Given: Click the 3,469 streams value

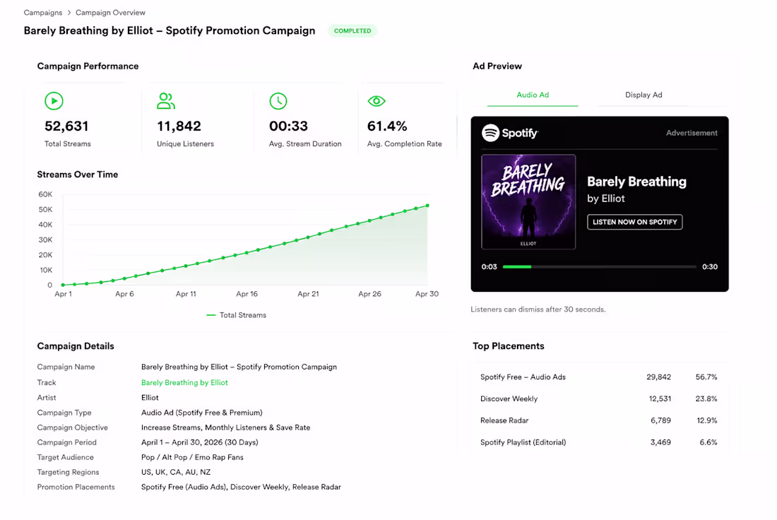Looking at the screenshot, I should click(660, 442).
